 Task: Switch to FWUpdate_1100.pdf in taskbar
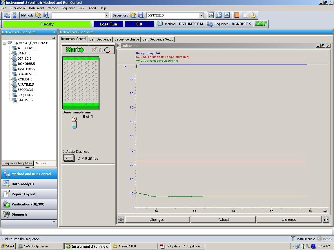click(182, 246)
